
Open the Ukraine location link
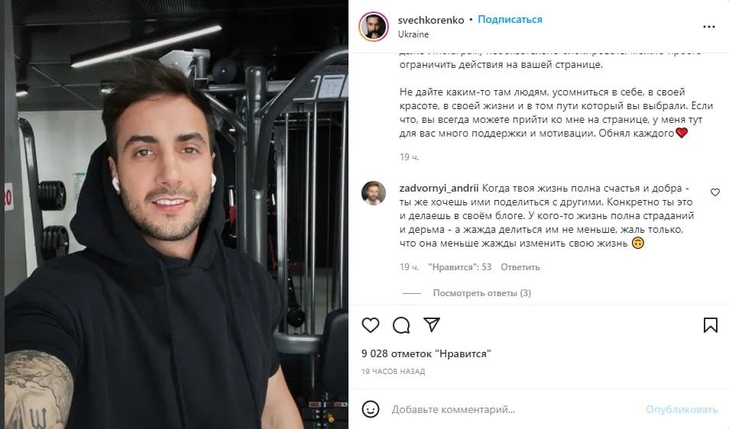(413, 34)
